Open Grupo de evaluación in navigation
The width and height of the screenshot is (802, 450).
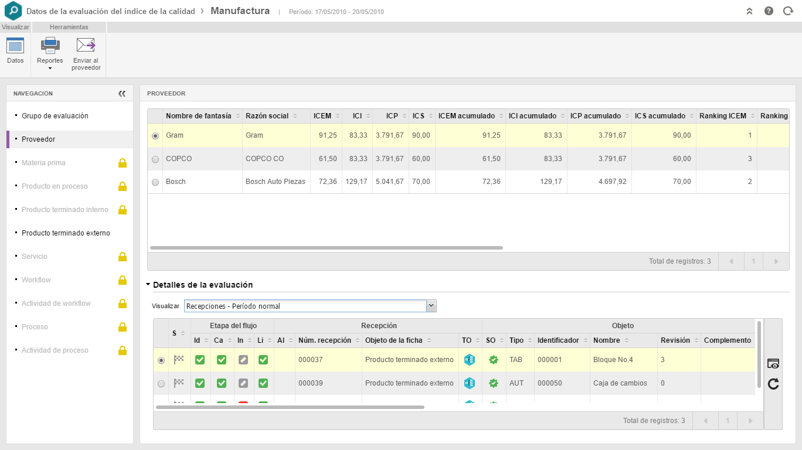point(55,116)
